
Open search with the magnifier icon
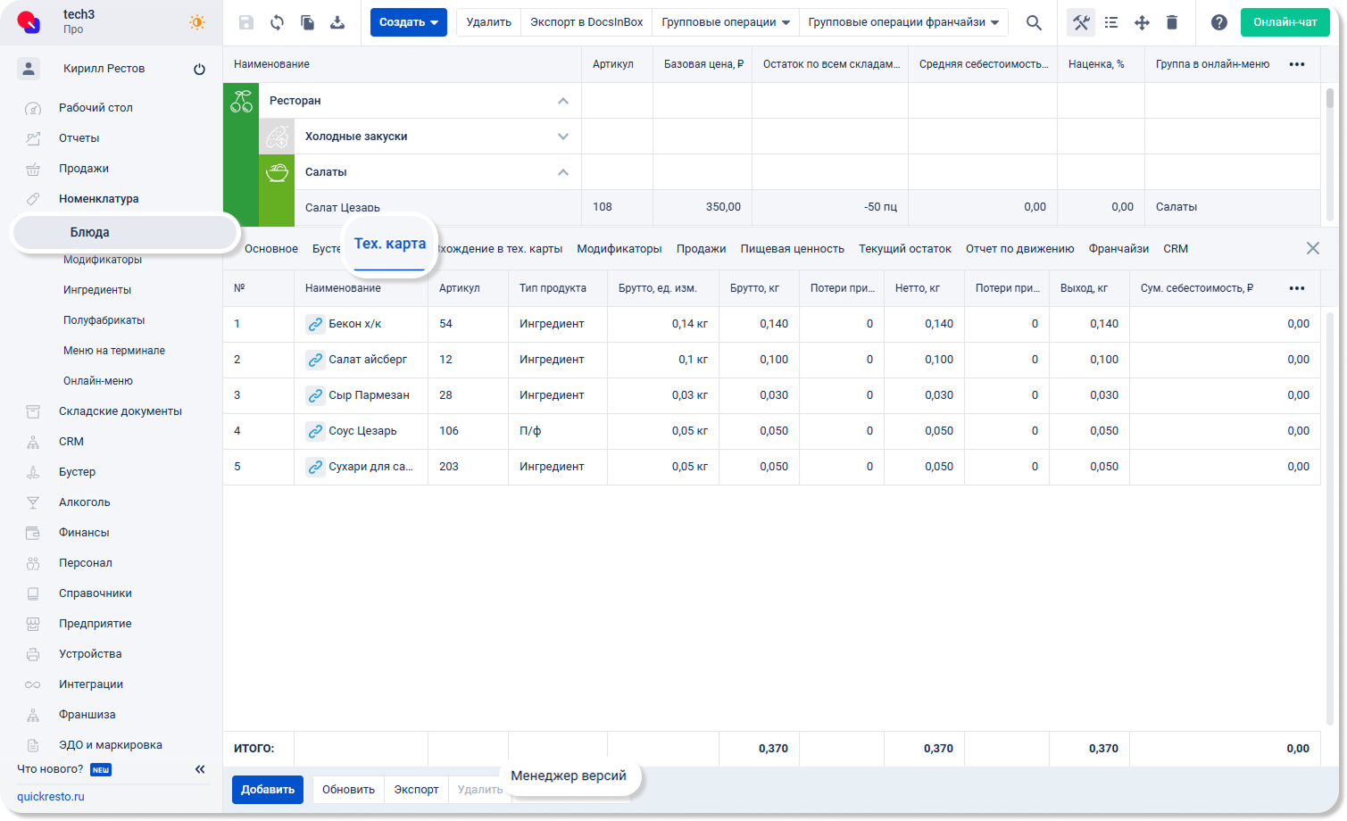click(1034, 22)
